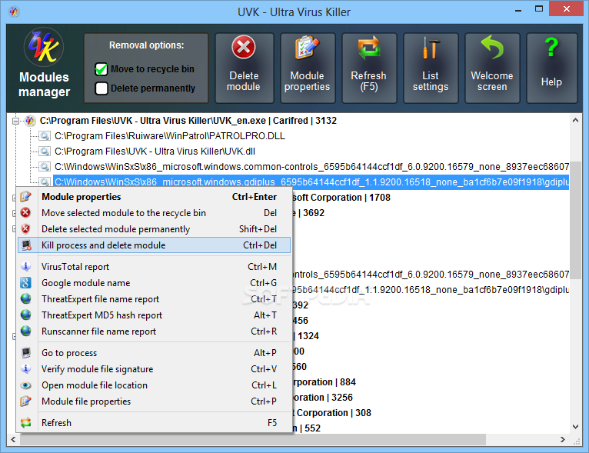The width and height of the screenshot is (589, 453).
Task: Open Runscanner file name report
Action: (x=154, y=331)
